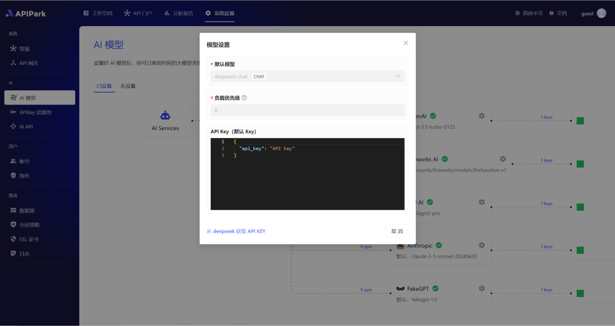Click the 负载优先级 help question icon

[x=244, y=98]
